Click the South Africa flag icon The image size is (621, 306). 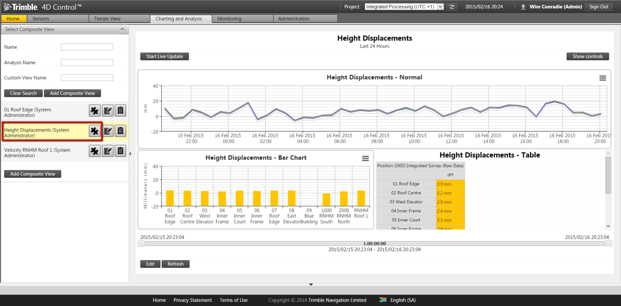(x=383, y=300)
